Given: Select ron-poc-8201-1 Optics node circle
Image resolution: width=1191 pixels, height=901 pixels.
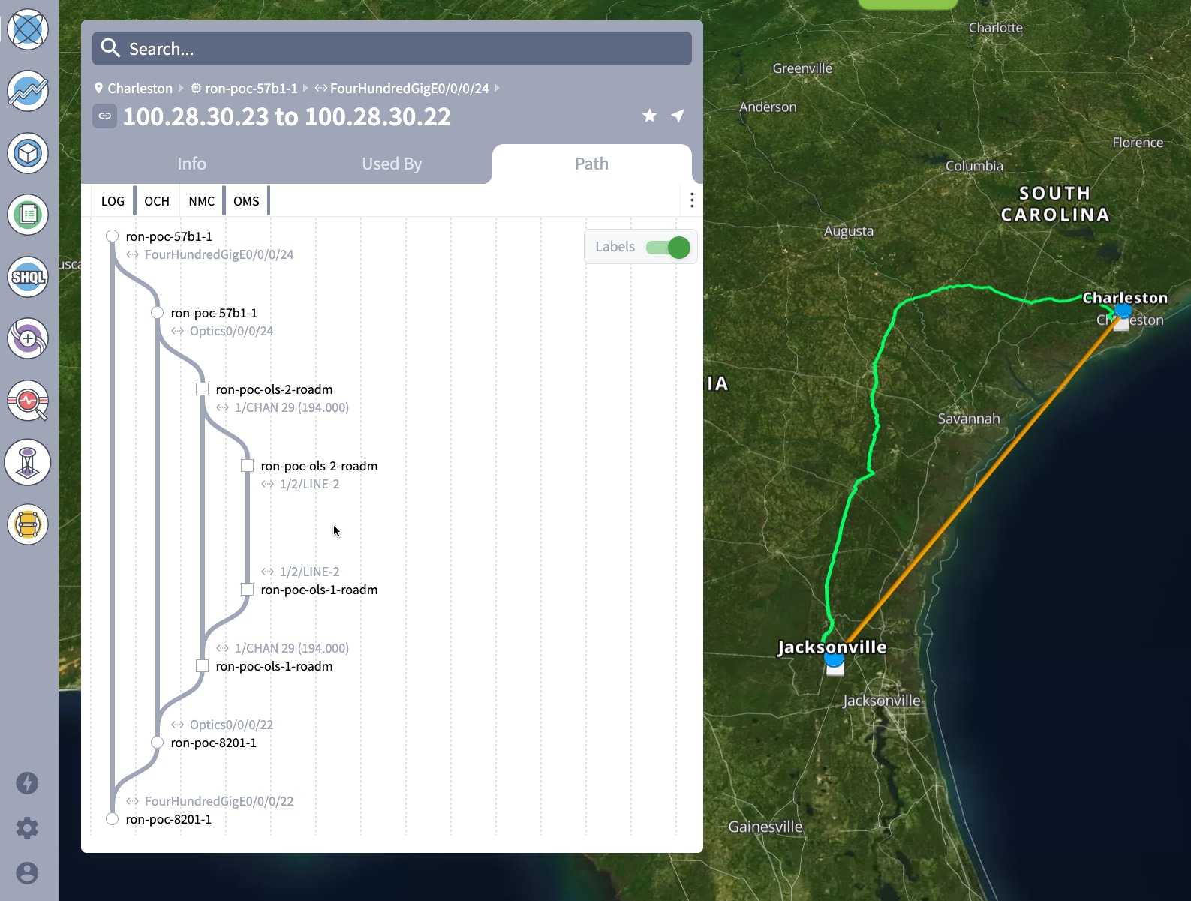Looking at the screenshot, I should tap(158, 743).
